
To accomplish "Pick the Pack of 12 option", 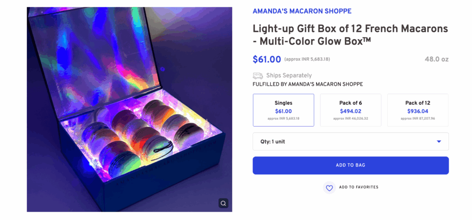I will tap(418, 110).
